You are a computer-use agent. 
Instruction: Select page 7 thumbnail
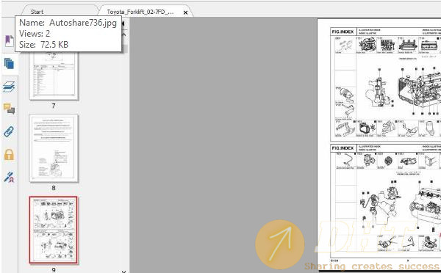click(54, 76)
